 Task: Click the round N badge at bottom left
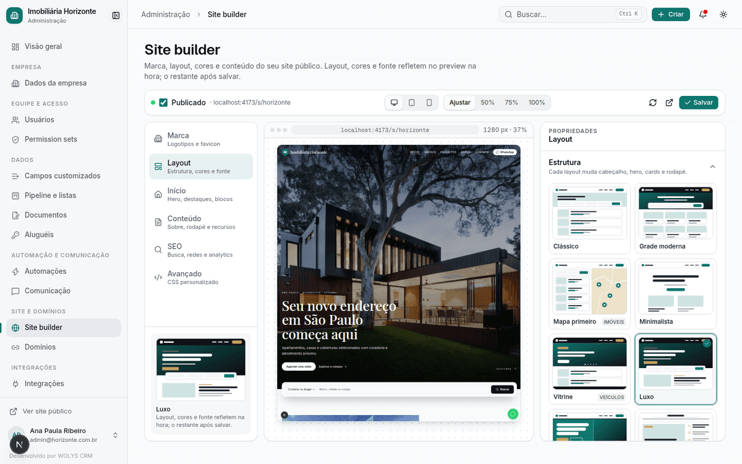20,444
